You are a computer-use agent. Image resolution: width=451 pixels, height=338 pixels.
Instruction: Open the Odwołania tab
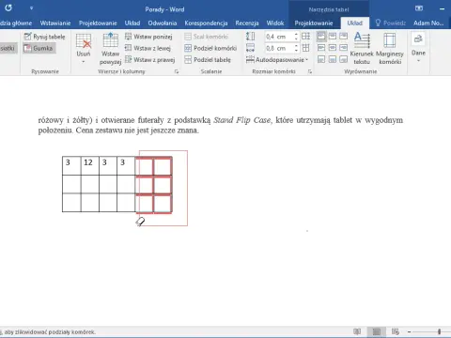click(x=163, y=23)
